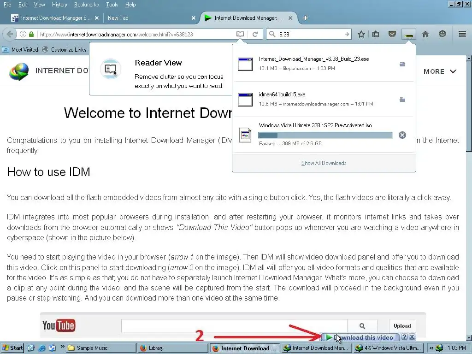This screenshot has height=354, width=472.
Task: Open the Edit menu
Action: (23, 5)
